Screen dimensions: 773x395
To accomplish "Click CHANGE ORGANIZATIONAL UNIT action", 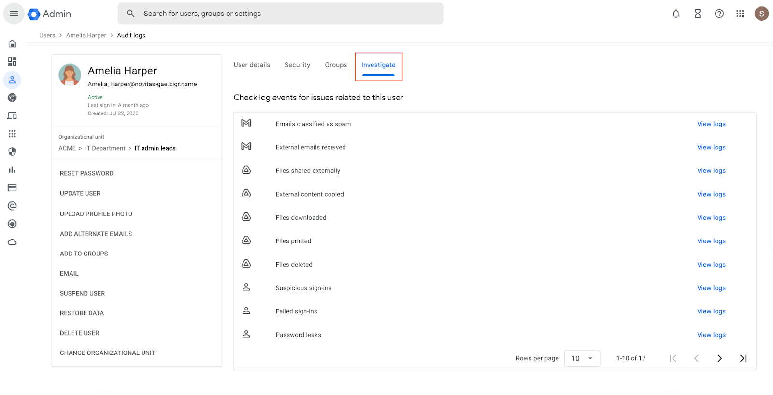I will 108,353.
